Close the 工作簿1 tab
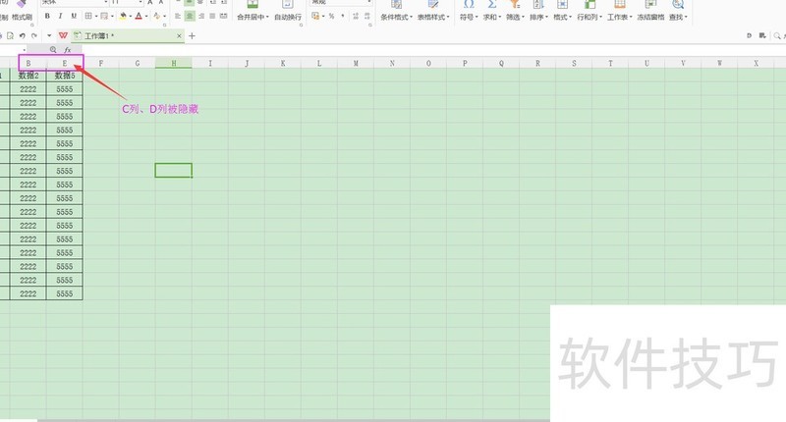This screenshot has width=786, height=422. pos(179,36)
